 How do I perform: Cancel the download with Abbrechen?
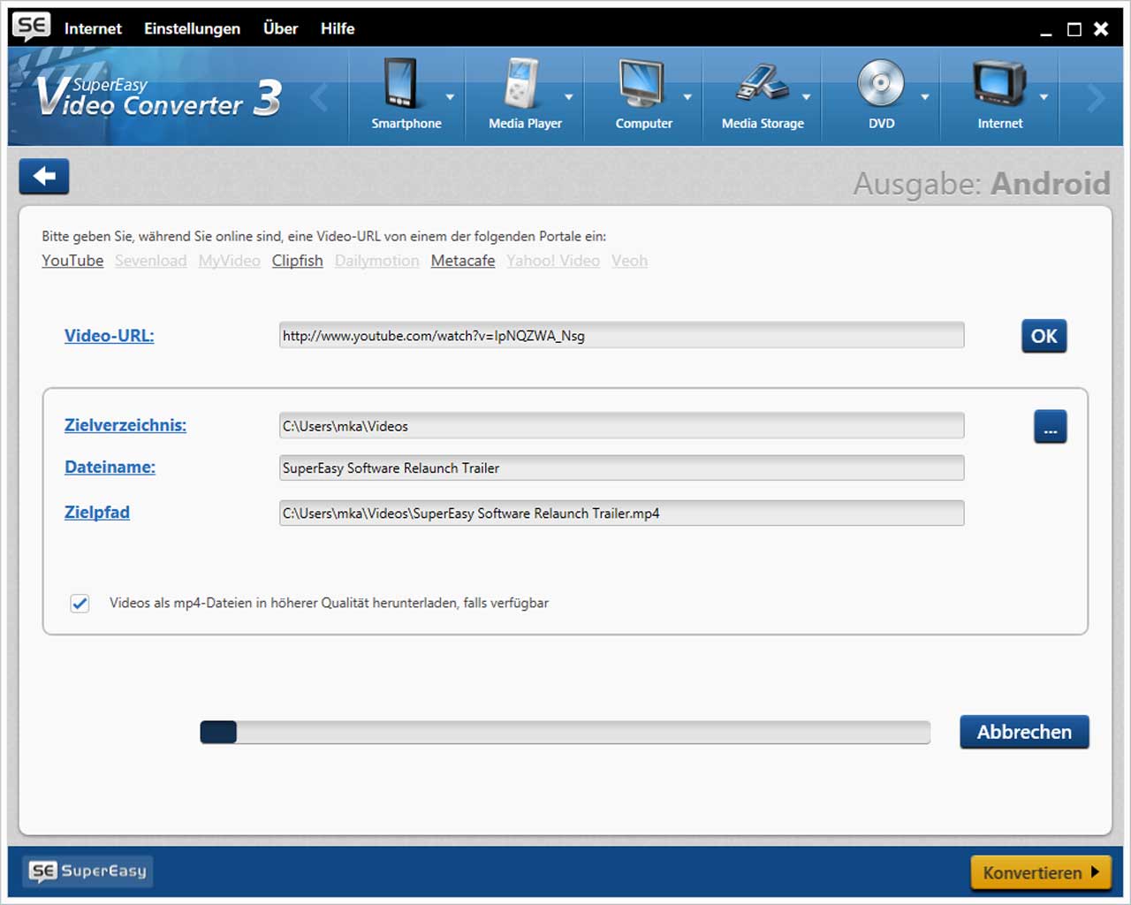tap(1024, 732)
